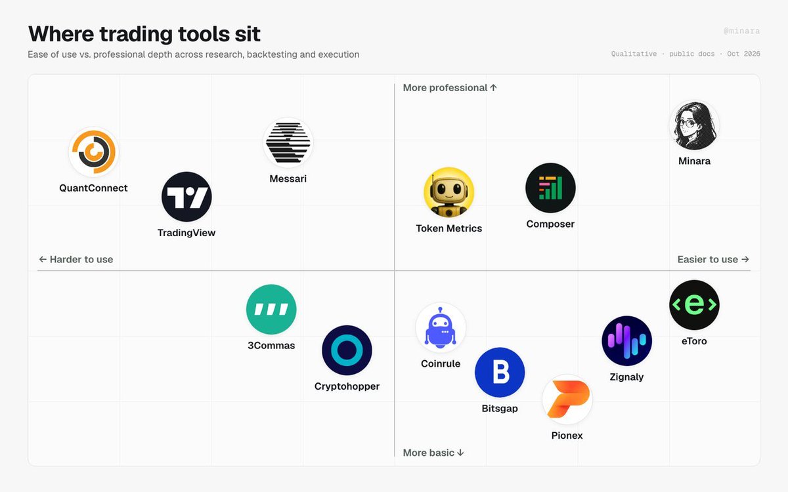
Task: Select the Bitsgap B logo
Action: coord(500,373)
